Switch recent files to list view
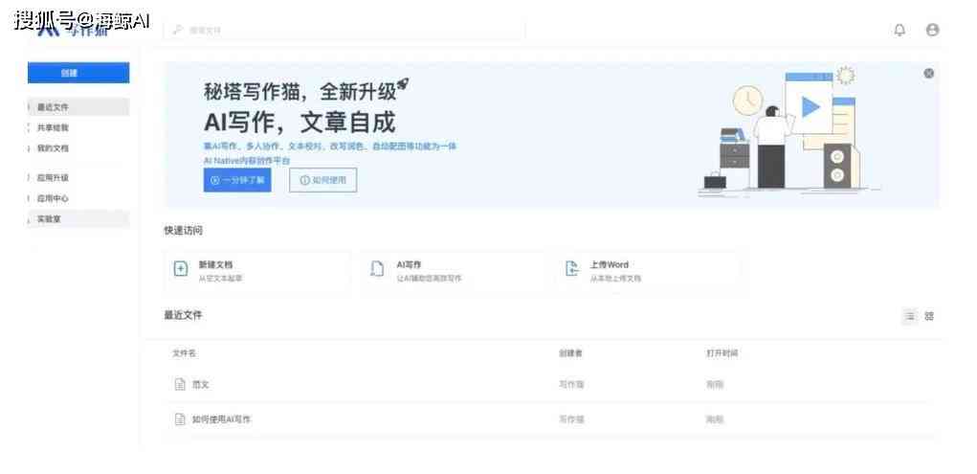This screenshot has height=474, width=977. (910, 316)
